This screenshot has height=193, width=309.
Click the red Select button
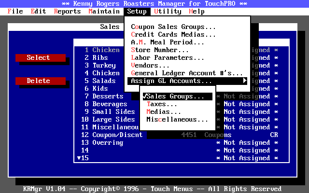(41, 58)
